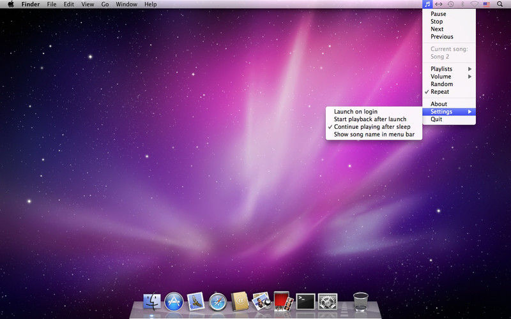511x319 pixels.
Task: Open Spotlight search magnifier
Action: [x=500, y=4]
